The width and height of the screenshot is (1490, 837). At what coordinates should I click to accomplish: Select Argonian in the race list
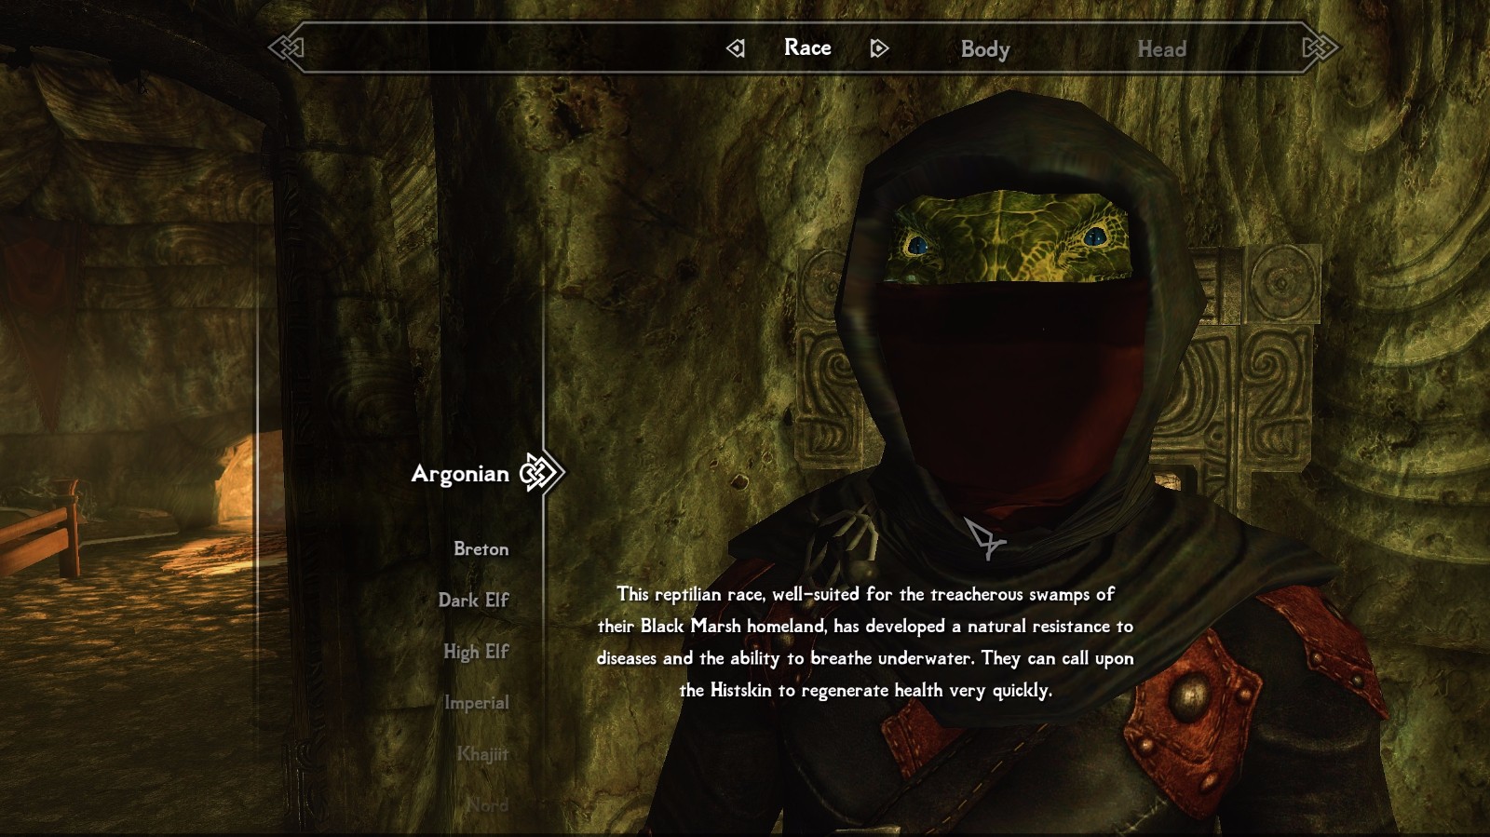point(460,474)
